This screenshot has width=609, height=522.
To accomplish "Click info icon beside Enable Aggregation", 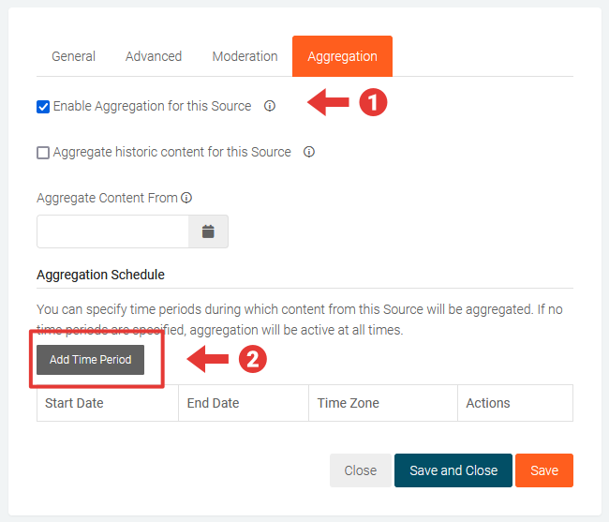I will click(x=270, y=106).
